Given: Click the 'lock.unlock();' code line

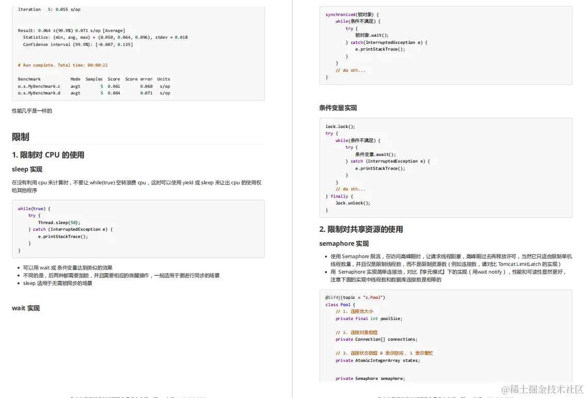Looking at the screenshot, I should pos(353,203).
